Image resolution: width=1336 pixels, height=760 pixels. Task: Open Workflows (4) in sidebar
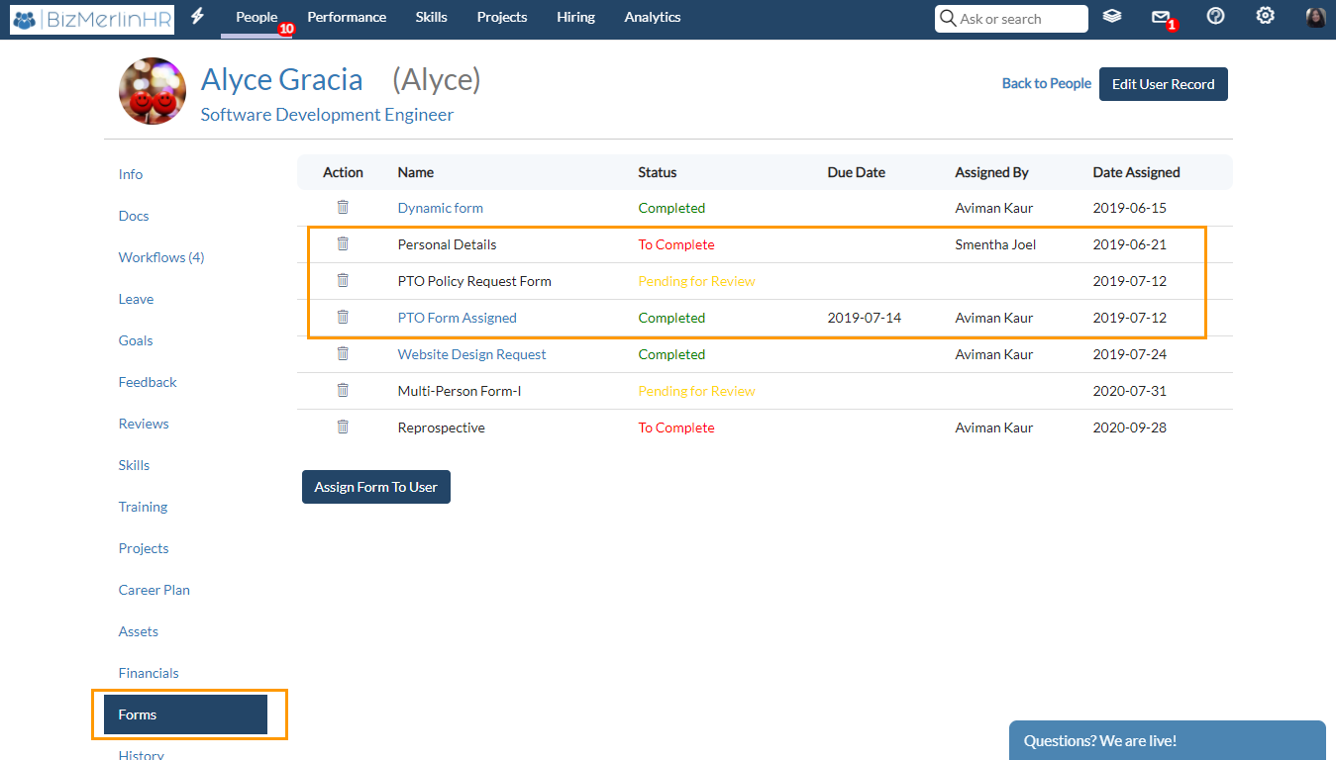161,257
